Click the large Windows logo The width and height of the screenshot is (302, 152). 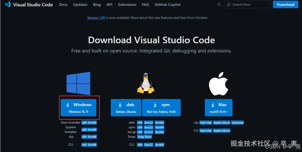[78, 84]
